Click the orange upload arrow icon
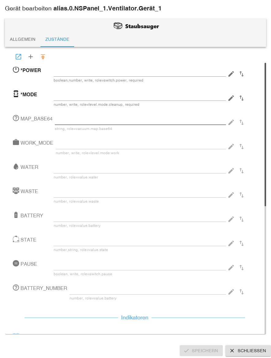 43,57
